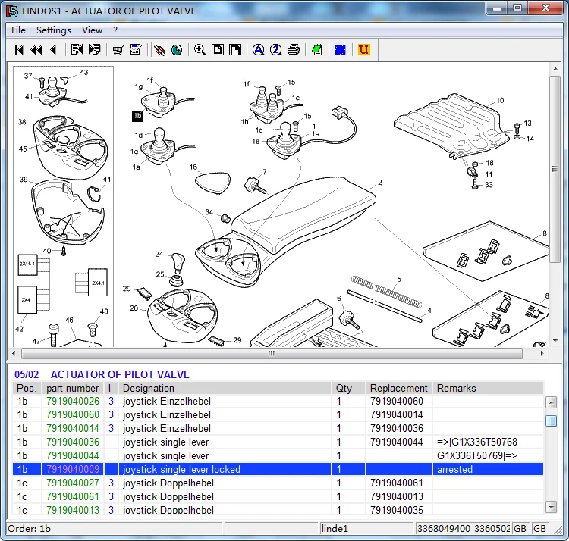Minimize the LINDOS1 window

coord(497,8)
